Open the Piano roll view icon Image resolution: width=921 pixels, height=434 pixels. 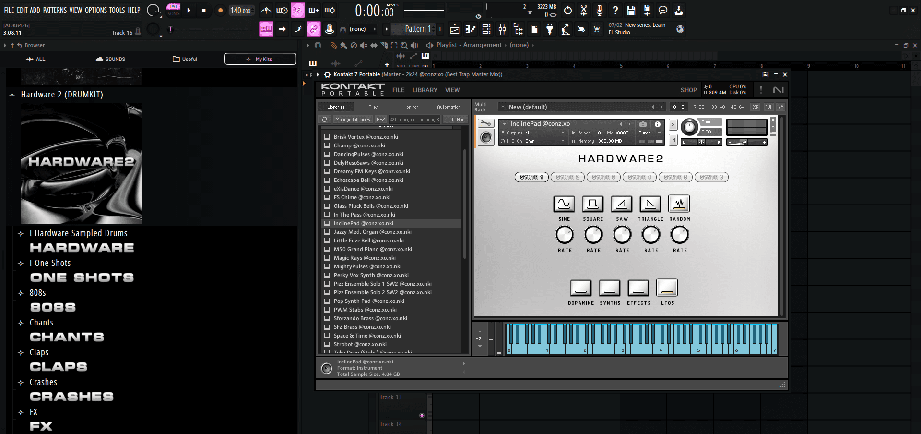click(x=470, y=29)
